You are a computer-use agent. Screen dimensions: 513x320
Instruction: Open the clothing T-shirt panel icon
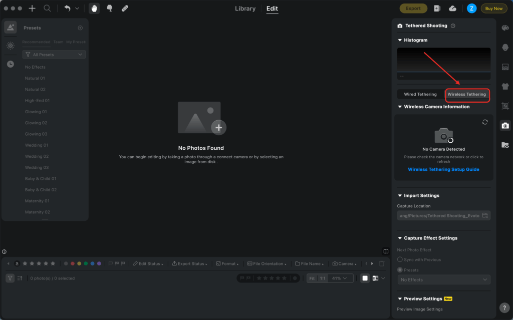coord(505,86)
